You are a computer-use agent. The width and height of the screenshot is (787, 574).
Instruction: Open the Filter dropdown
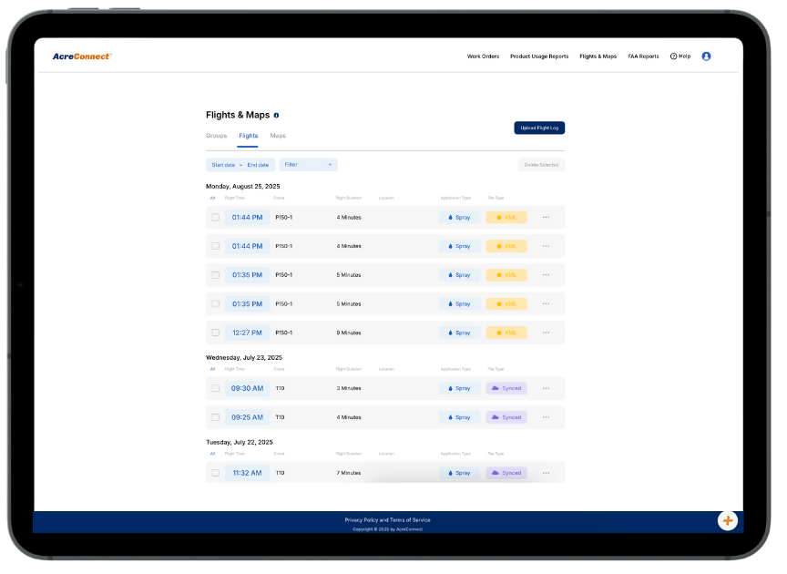coord(308,165)
